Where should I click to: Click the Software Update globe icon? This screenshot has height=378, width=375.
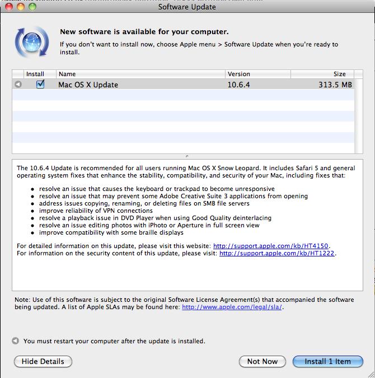(32, 42)
